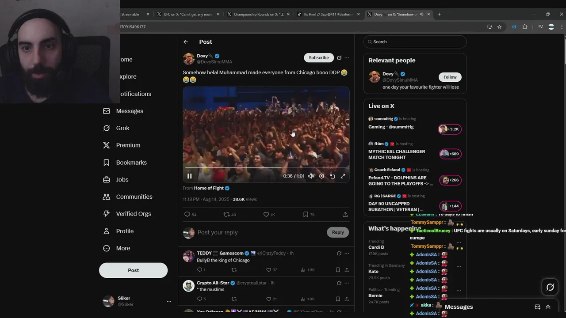Open Cardi B trending topic
566x318 pixels.
376,247
